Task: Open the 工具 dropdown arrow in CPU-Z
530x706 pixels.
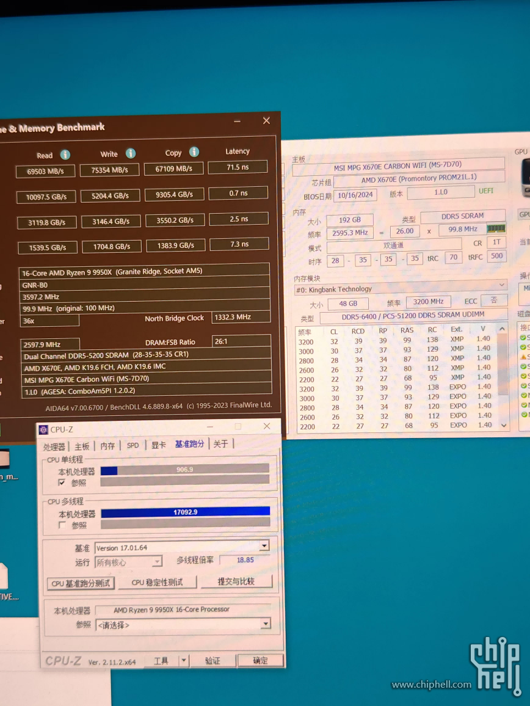Action: coord(184,661)
